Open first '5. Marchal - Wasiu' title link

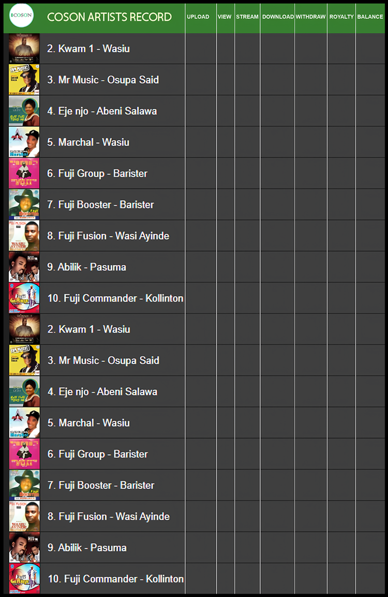(x=88, y=142)
